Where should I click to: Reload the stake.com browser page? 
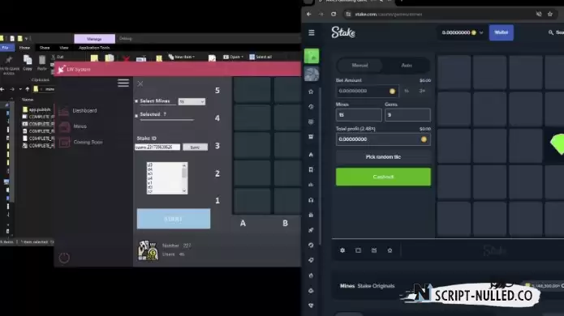point(334,14)
